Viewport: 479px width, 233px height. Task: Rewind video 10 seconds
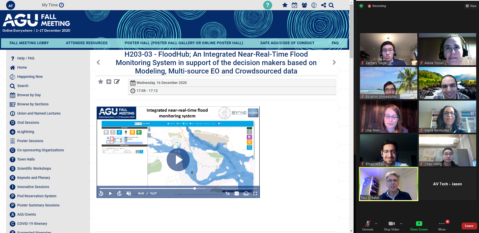101,193
